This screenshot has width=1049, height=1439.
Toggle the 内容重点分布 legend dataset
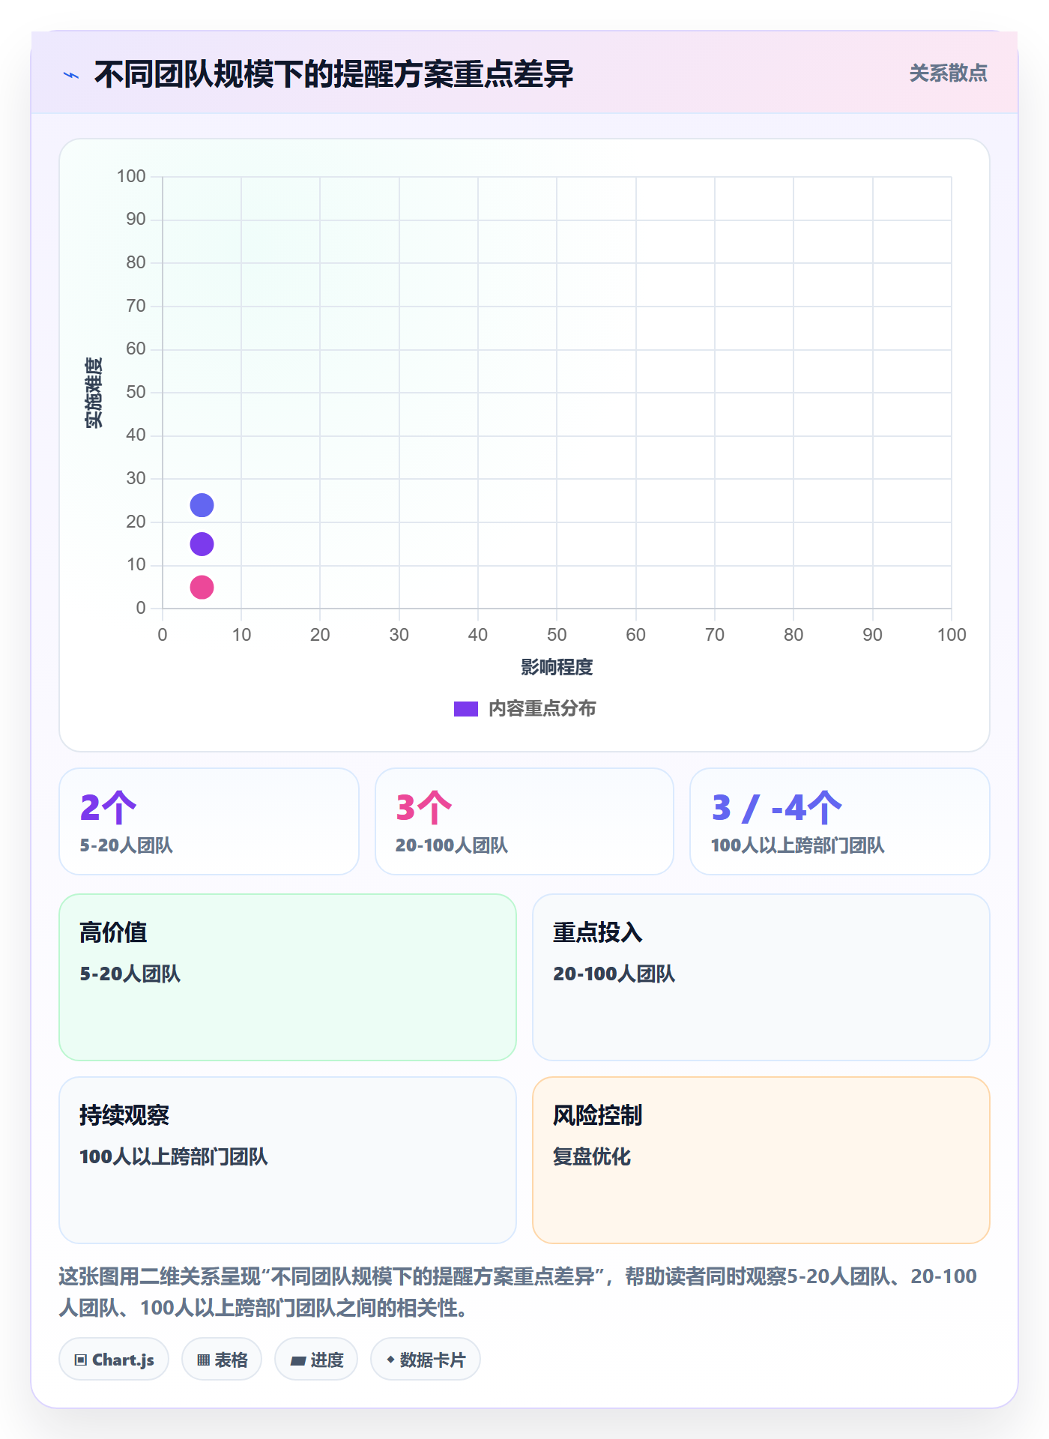pos(524,708)
